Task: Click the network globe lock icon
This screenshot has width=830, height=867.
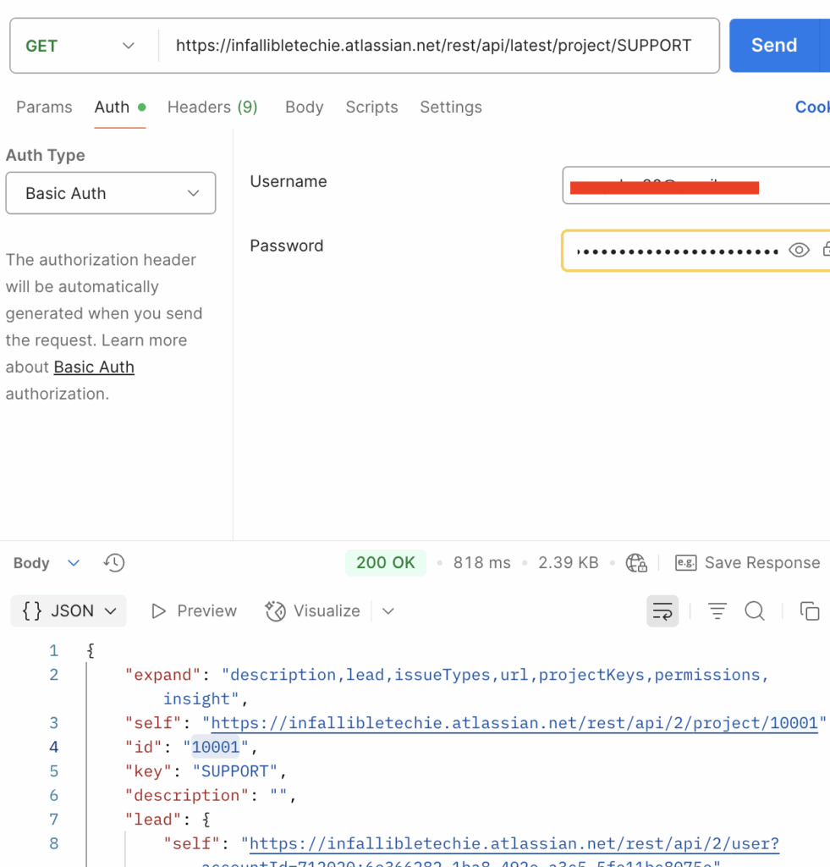Action: pyautogui.click(x=636, y=563)
